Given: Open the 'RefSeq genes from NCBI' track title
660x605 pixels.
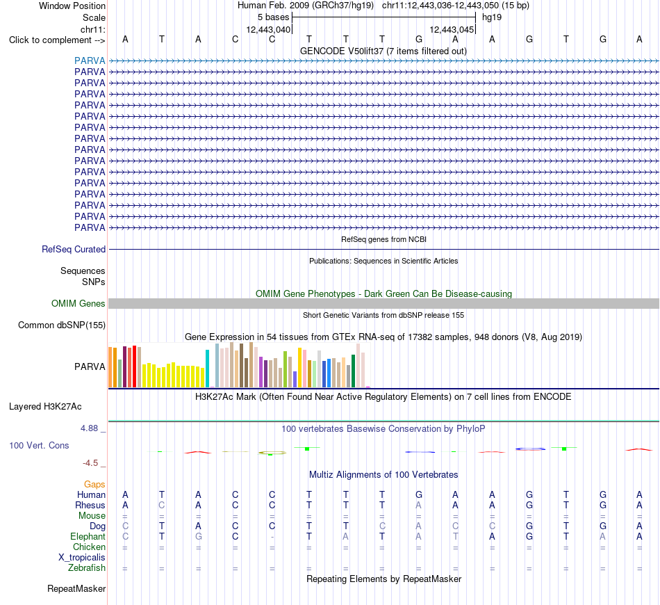Looking at the screenshot, I should click(x=383, y=239).
